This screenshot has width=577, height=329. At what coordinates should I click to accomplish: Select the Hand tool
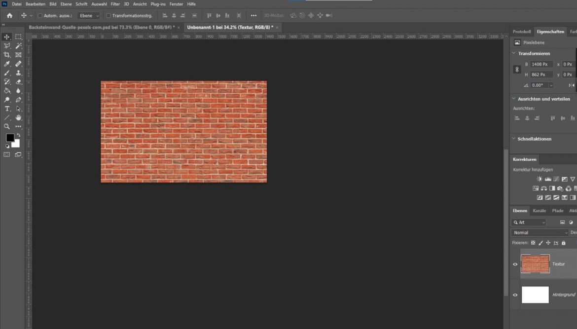18,118
